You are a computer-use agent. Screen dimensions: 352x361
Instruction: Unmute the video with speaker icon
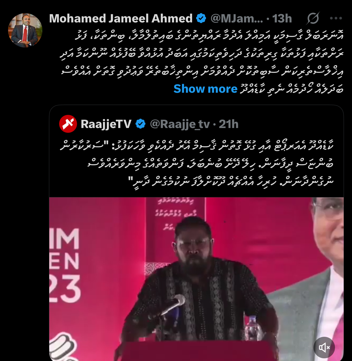[324, 347]
